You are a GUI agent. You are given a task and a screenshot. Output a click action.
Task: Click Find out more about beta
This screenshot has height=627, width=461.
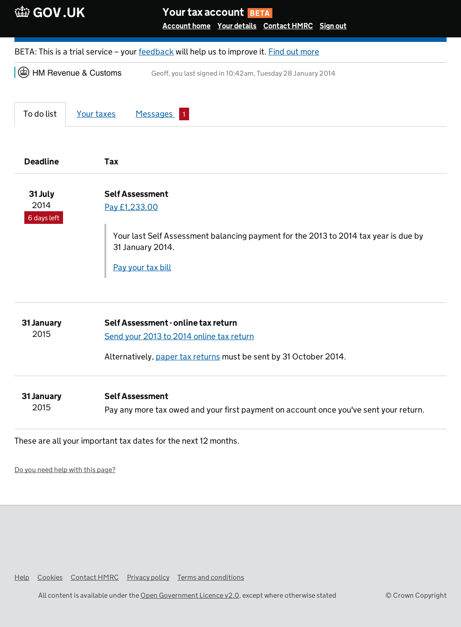point(294,52)
